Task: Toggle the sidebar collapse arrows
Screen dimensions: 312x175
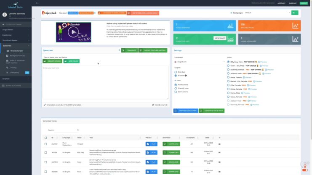Action: pyautogui.click(x=37, y=3)
